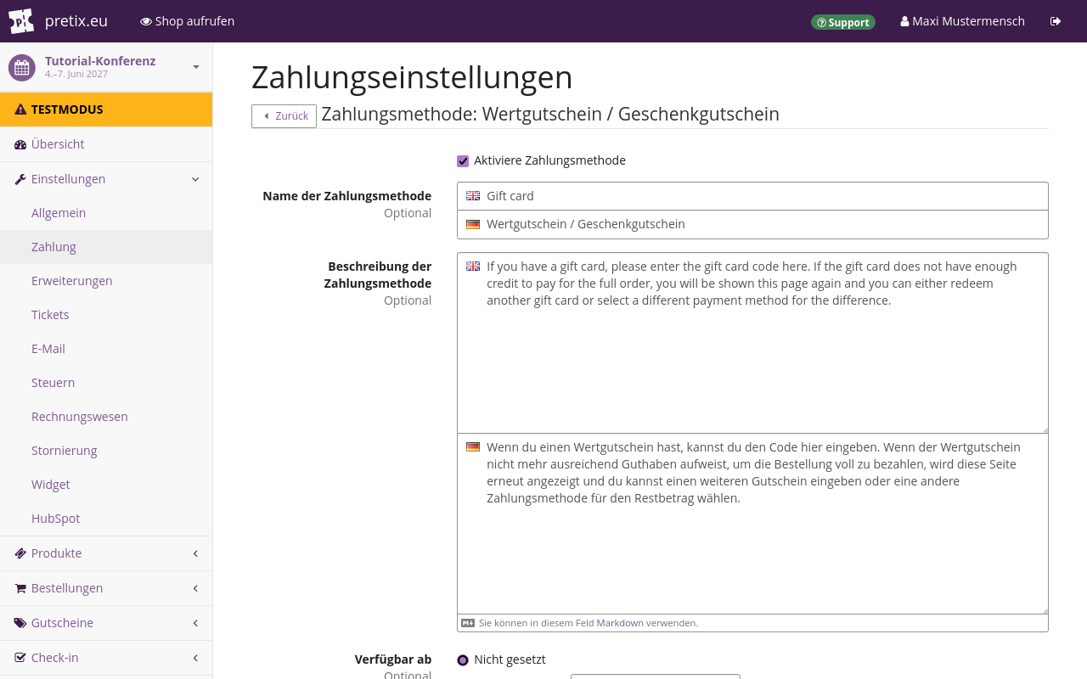
Task: Click the German flag on German description
Action: (x=473, y=446)
